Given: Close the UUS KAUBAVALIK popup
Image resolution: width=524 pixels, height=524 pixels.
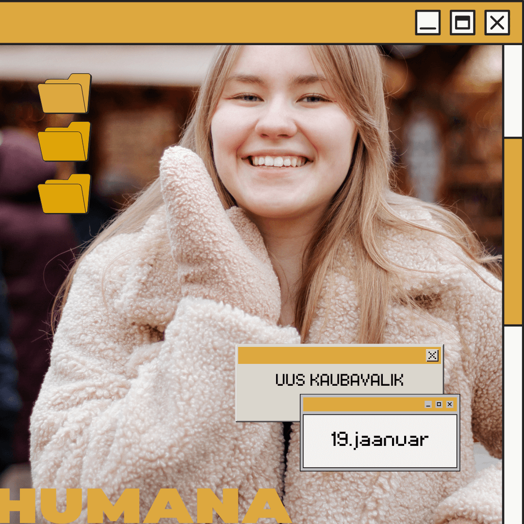Looking at the screenshot, I should click(x=432, y=356).
